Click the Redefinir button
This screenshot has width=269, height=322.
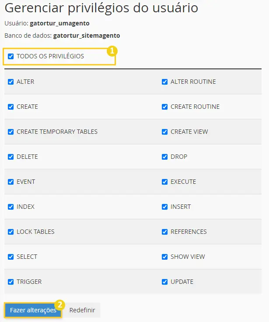pyautogui.click(x=82, y=310)
